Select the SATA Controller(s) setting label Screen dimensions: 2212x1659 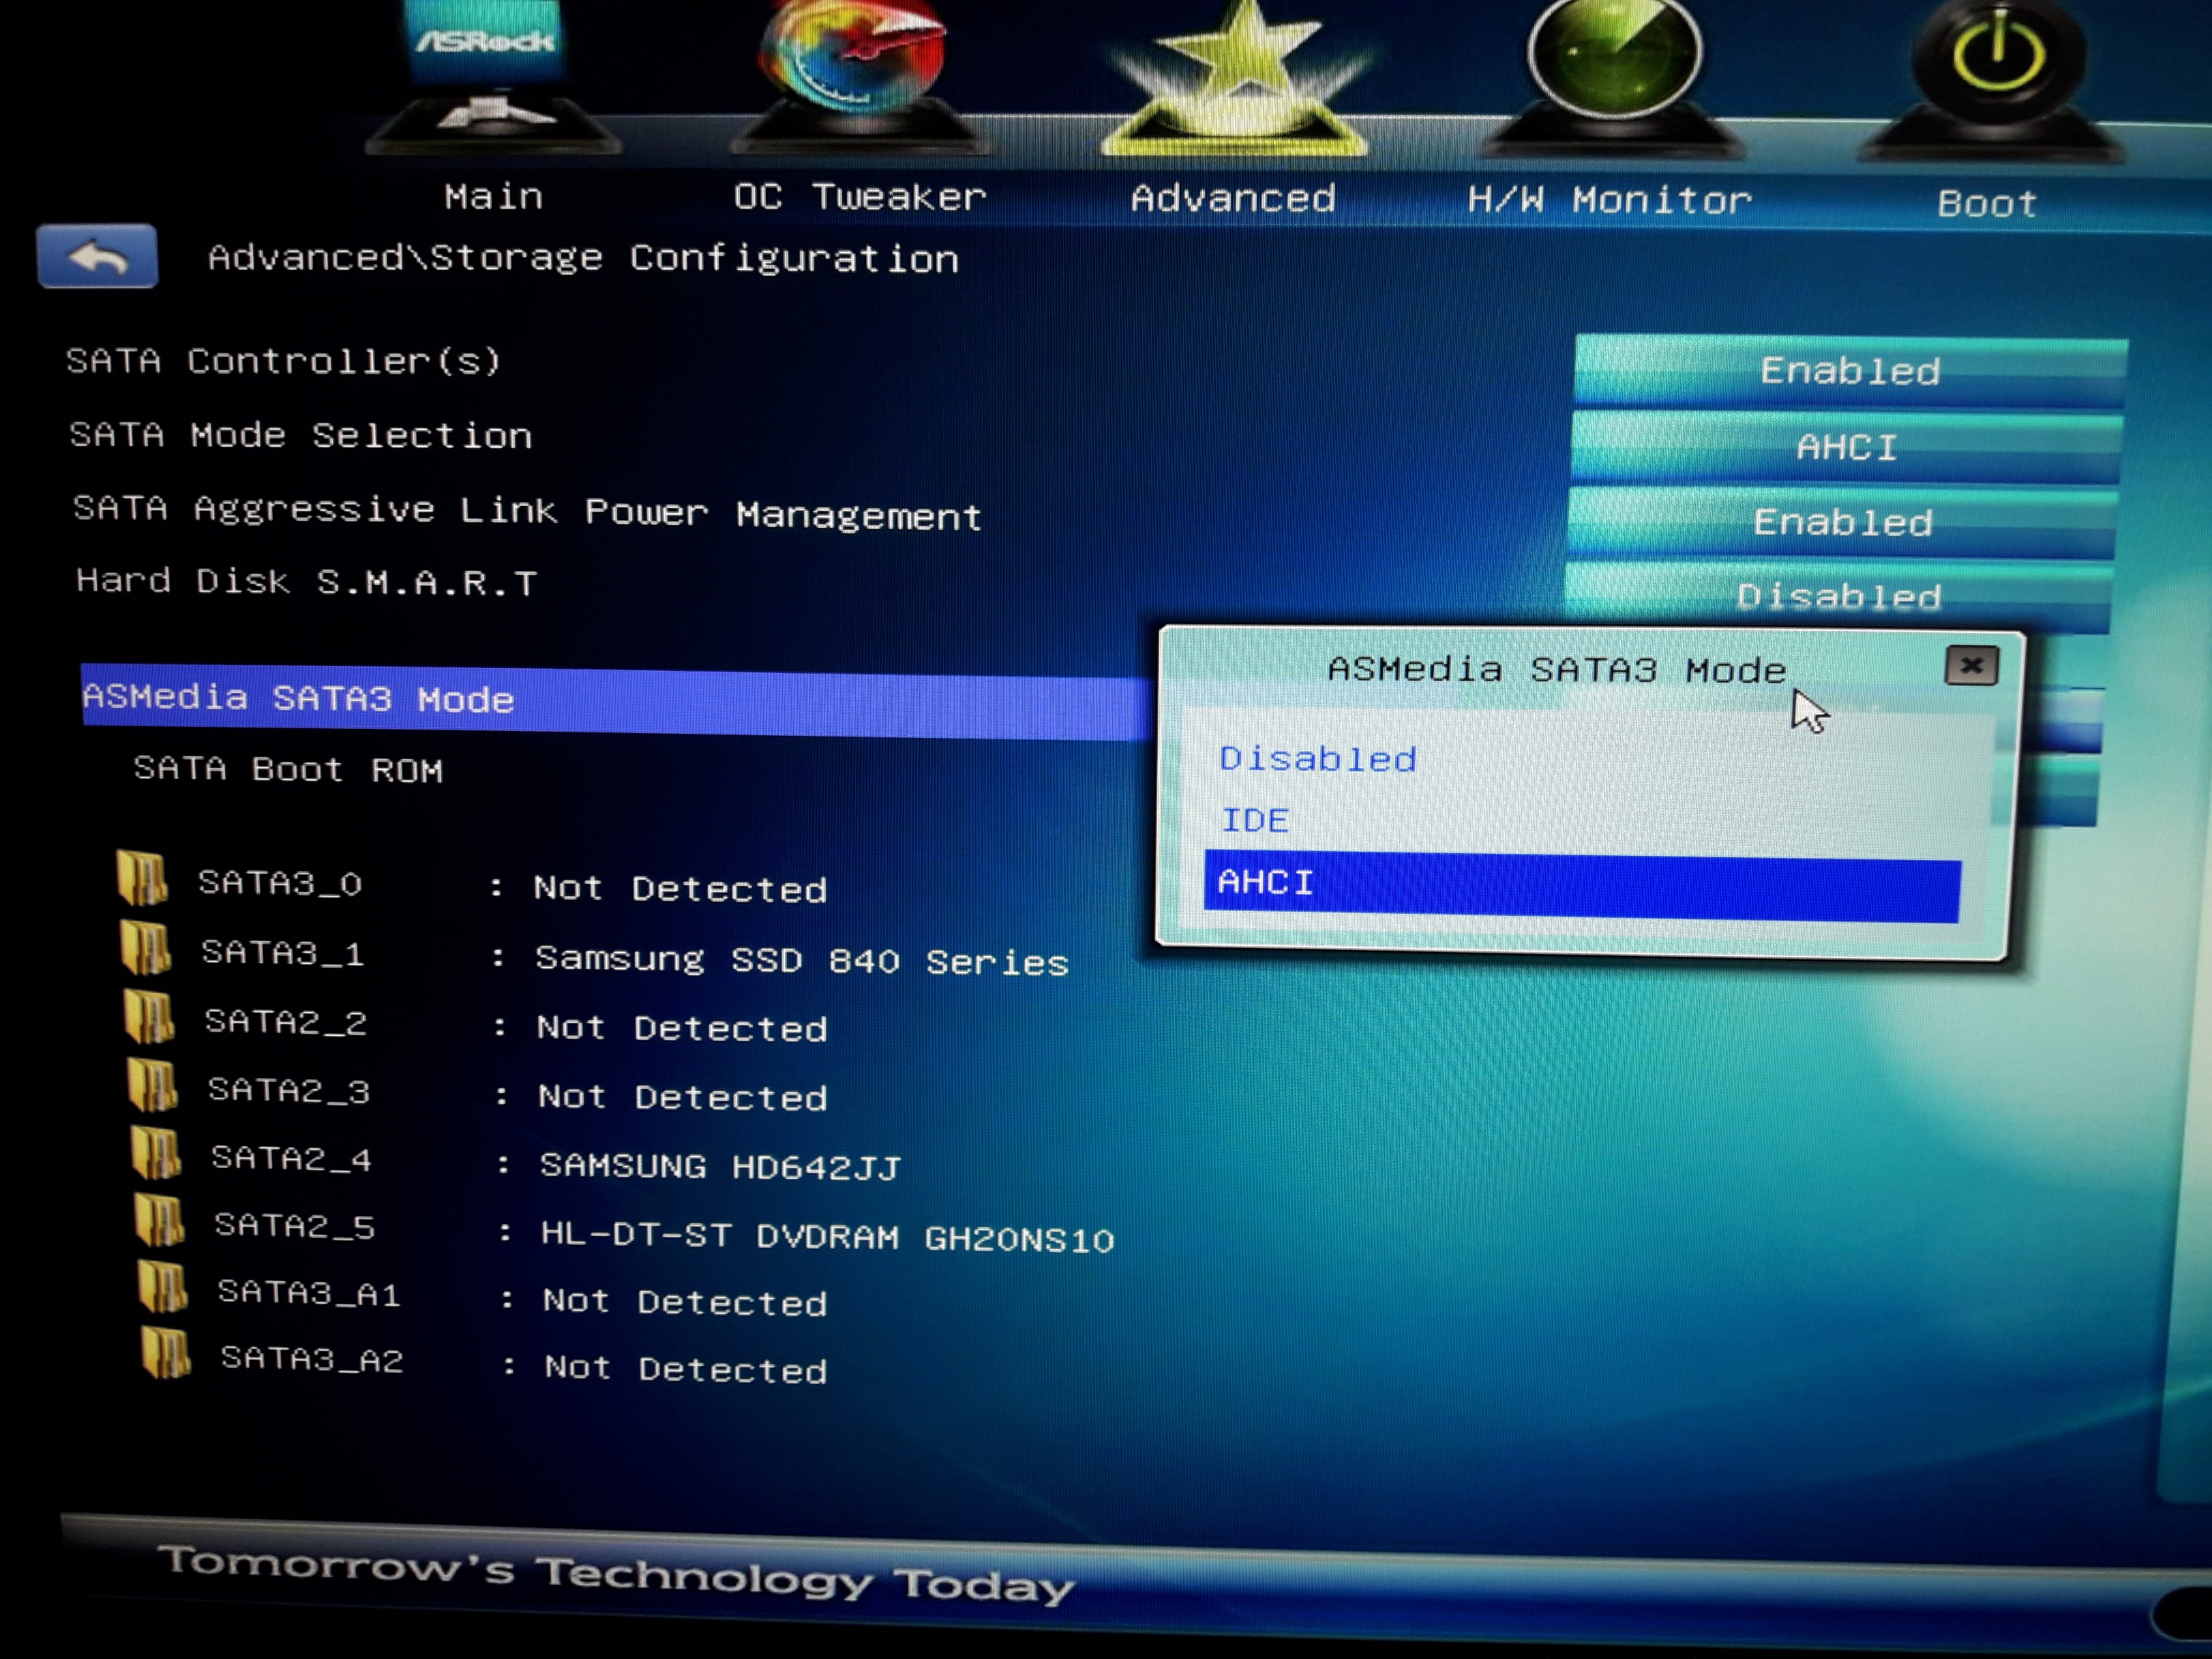tap(283, 361)
